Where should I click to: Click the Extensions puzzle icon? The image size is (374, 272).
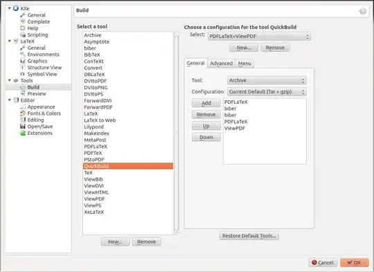pyautogui.click(x=23, y=133)
